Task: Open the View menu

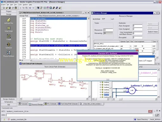Action: click(x=16, y=5)
